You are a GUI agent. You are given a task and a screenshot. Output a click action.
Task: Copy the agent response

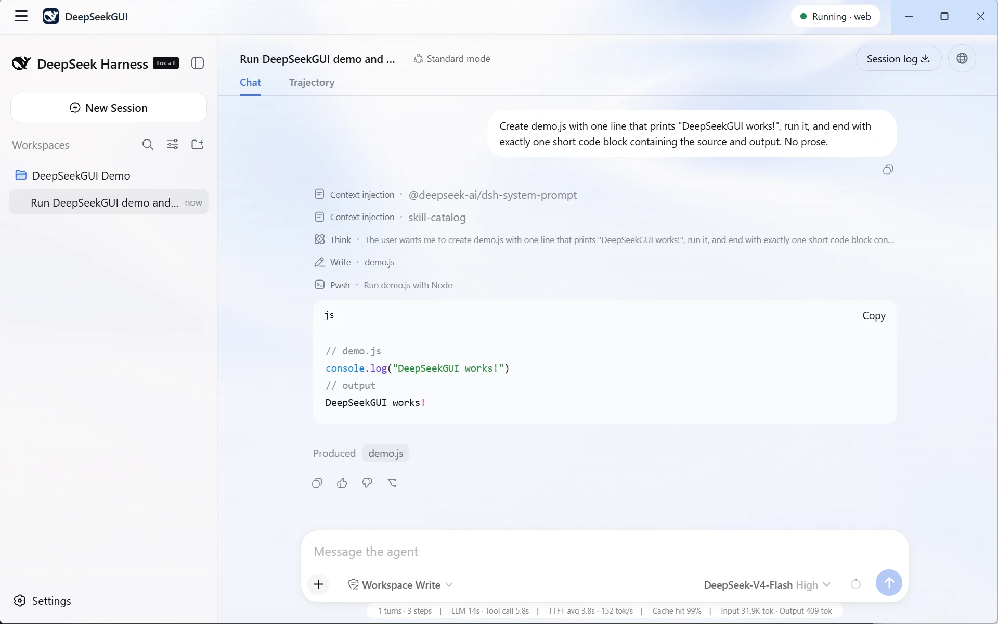(x=317, y=483)
